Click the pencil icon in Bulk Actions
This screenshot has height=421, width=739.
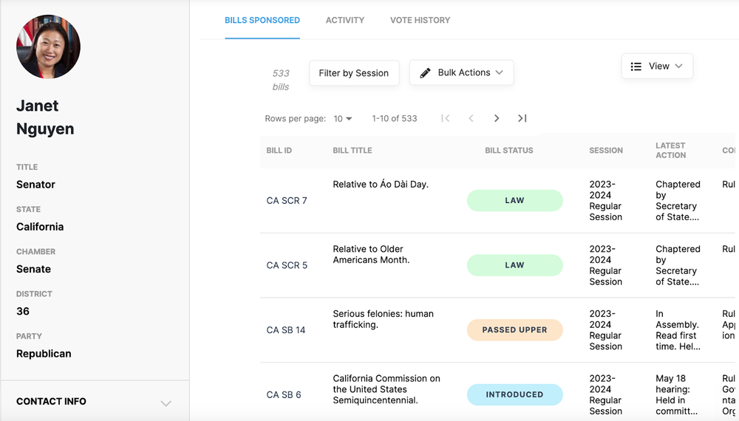[426, 73]
